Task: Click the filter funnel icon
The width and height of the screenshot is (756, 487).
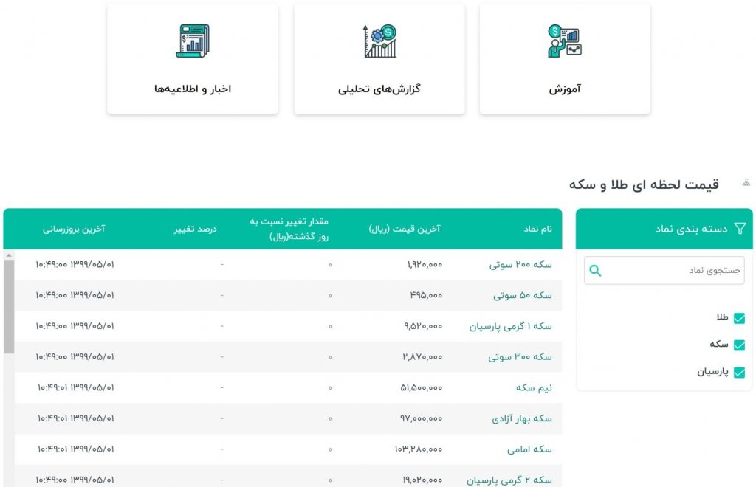Action: [x=740, y=228]
